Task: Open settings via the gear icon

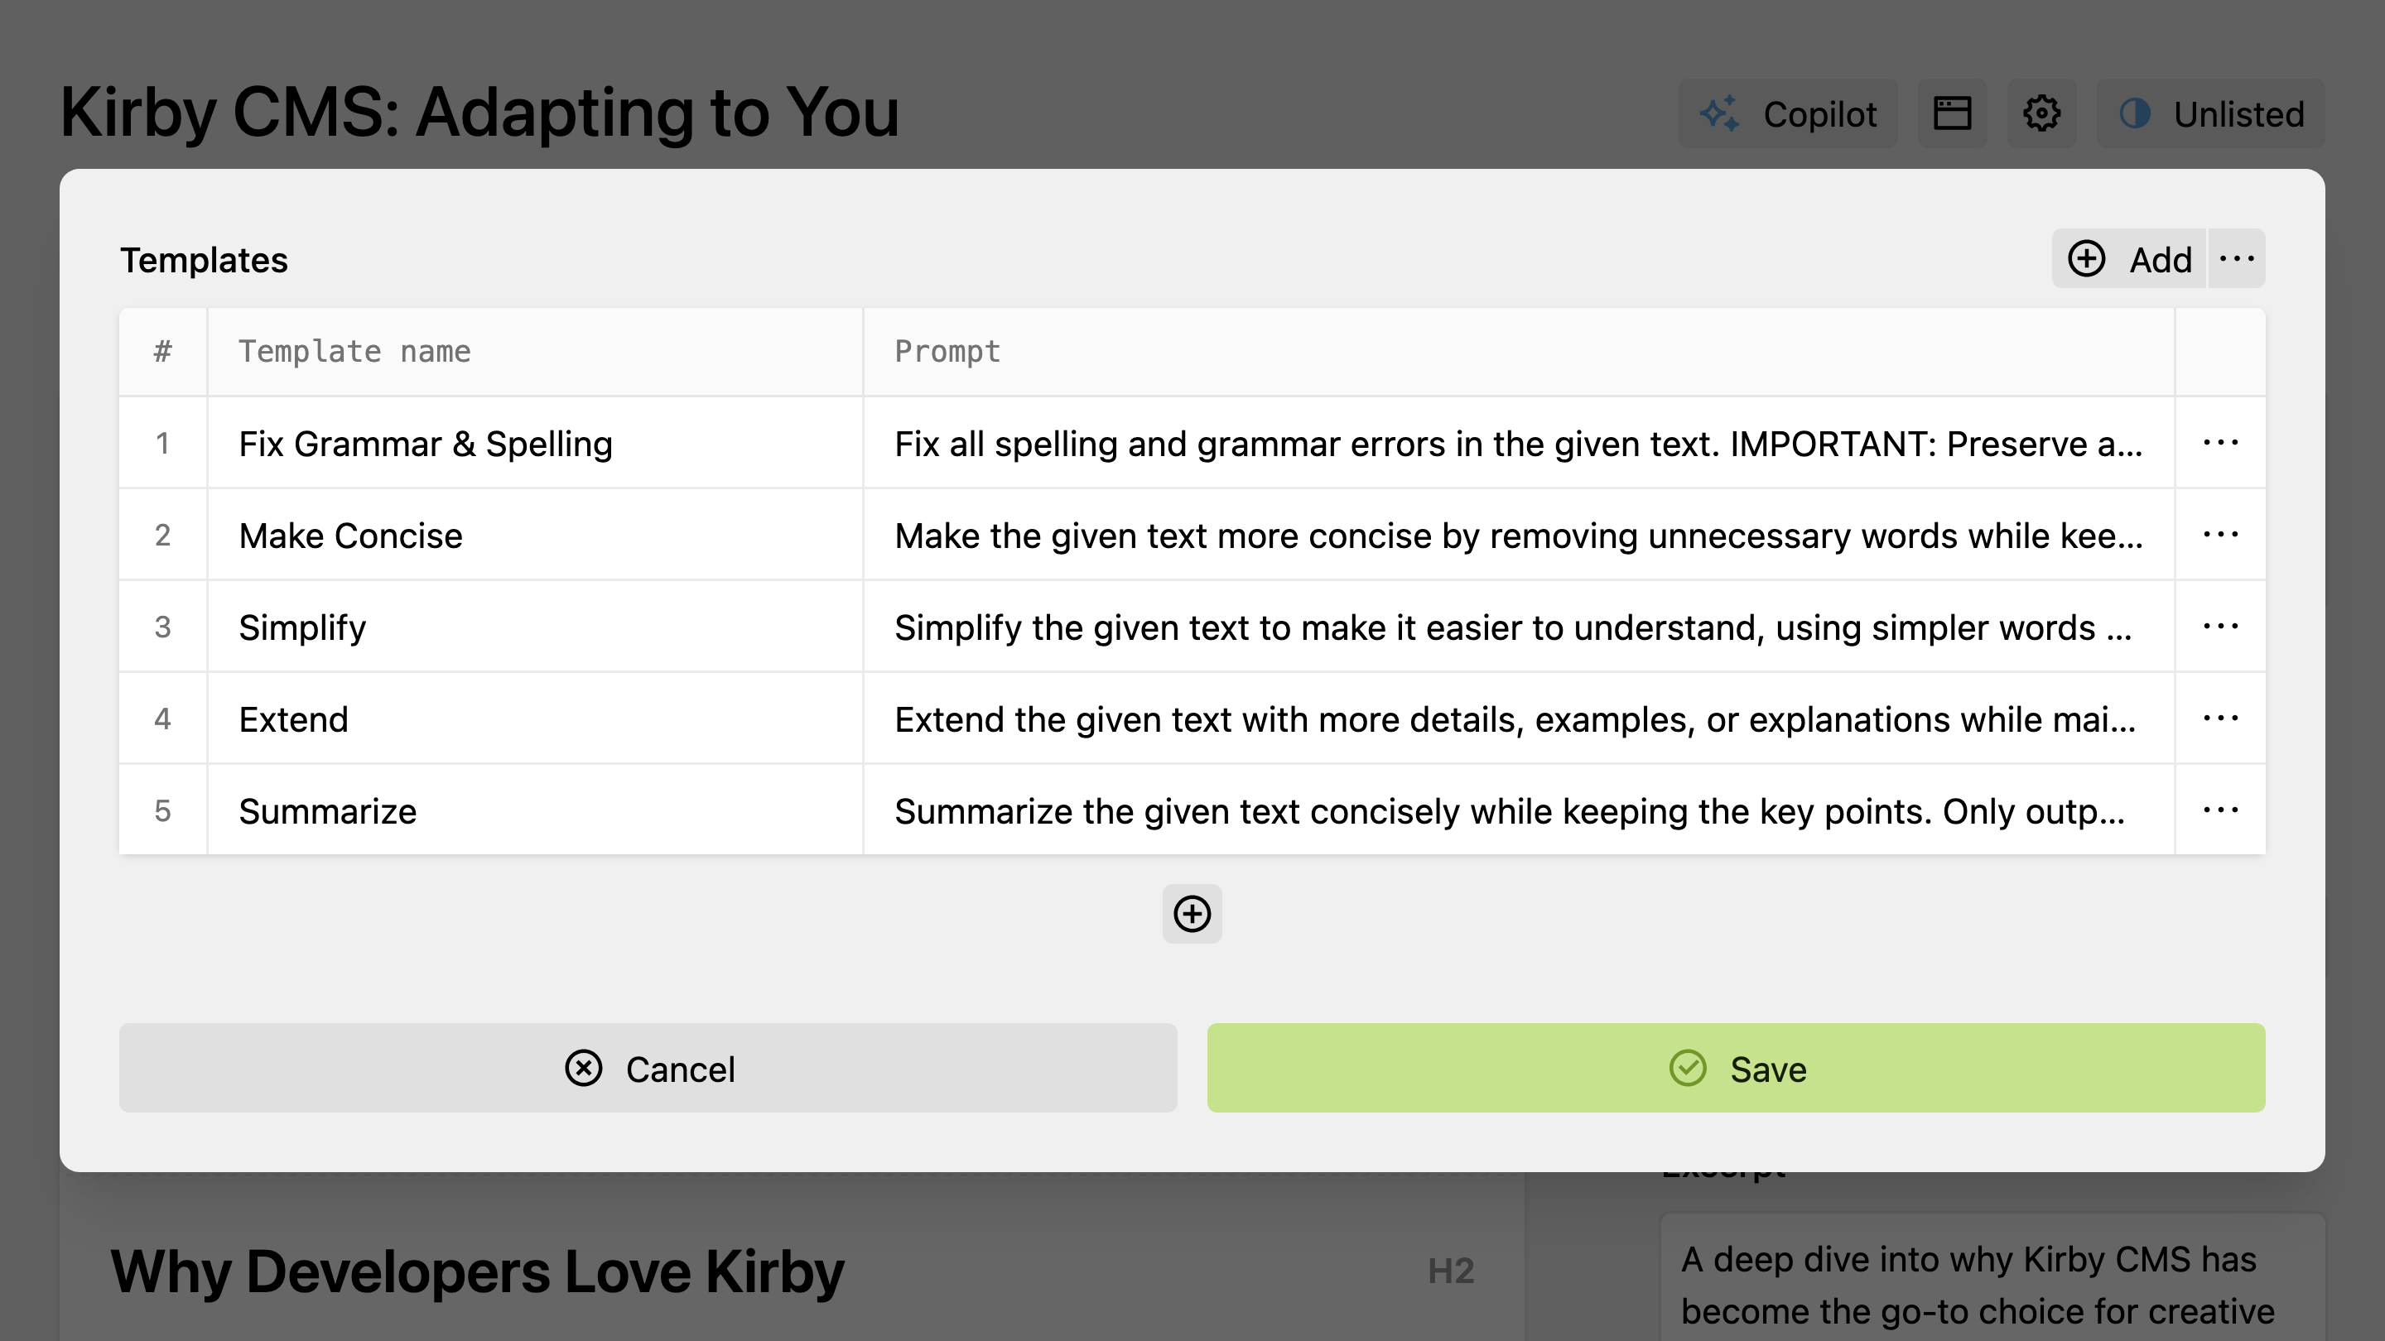Action: coord(2041,114)
